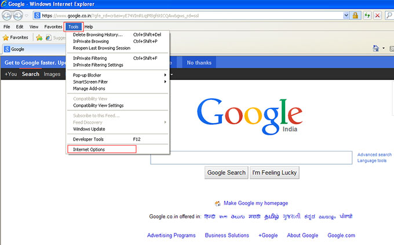Click the Google search text box
Image resolution: width=394 pixels, height=245 pixels.
coord(251,158)
